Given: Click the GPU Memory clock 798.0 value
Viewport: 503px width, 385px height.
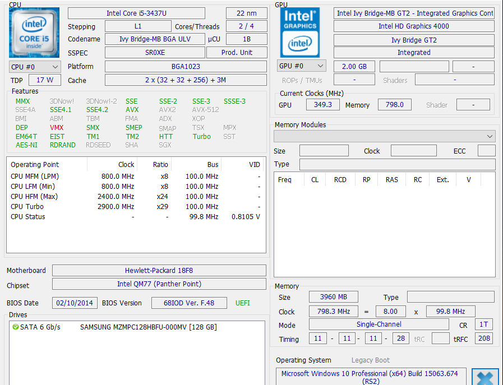Looking at the screenshot, I should [395, 104].
